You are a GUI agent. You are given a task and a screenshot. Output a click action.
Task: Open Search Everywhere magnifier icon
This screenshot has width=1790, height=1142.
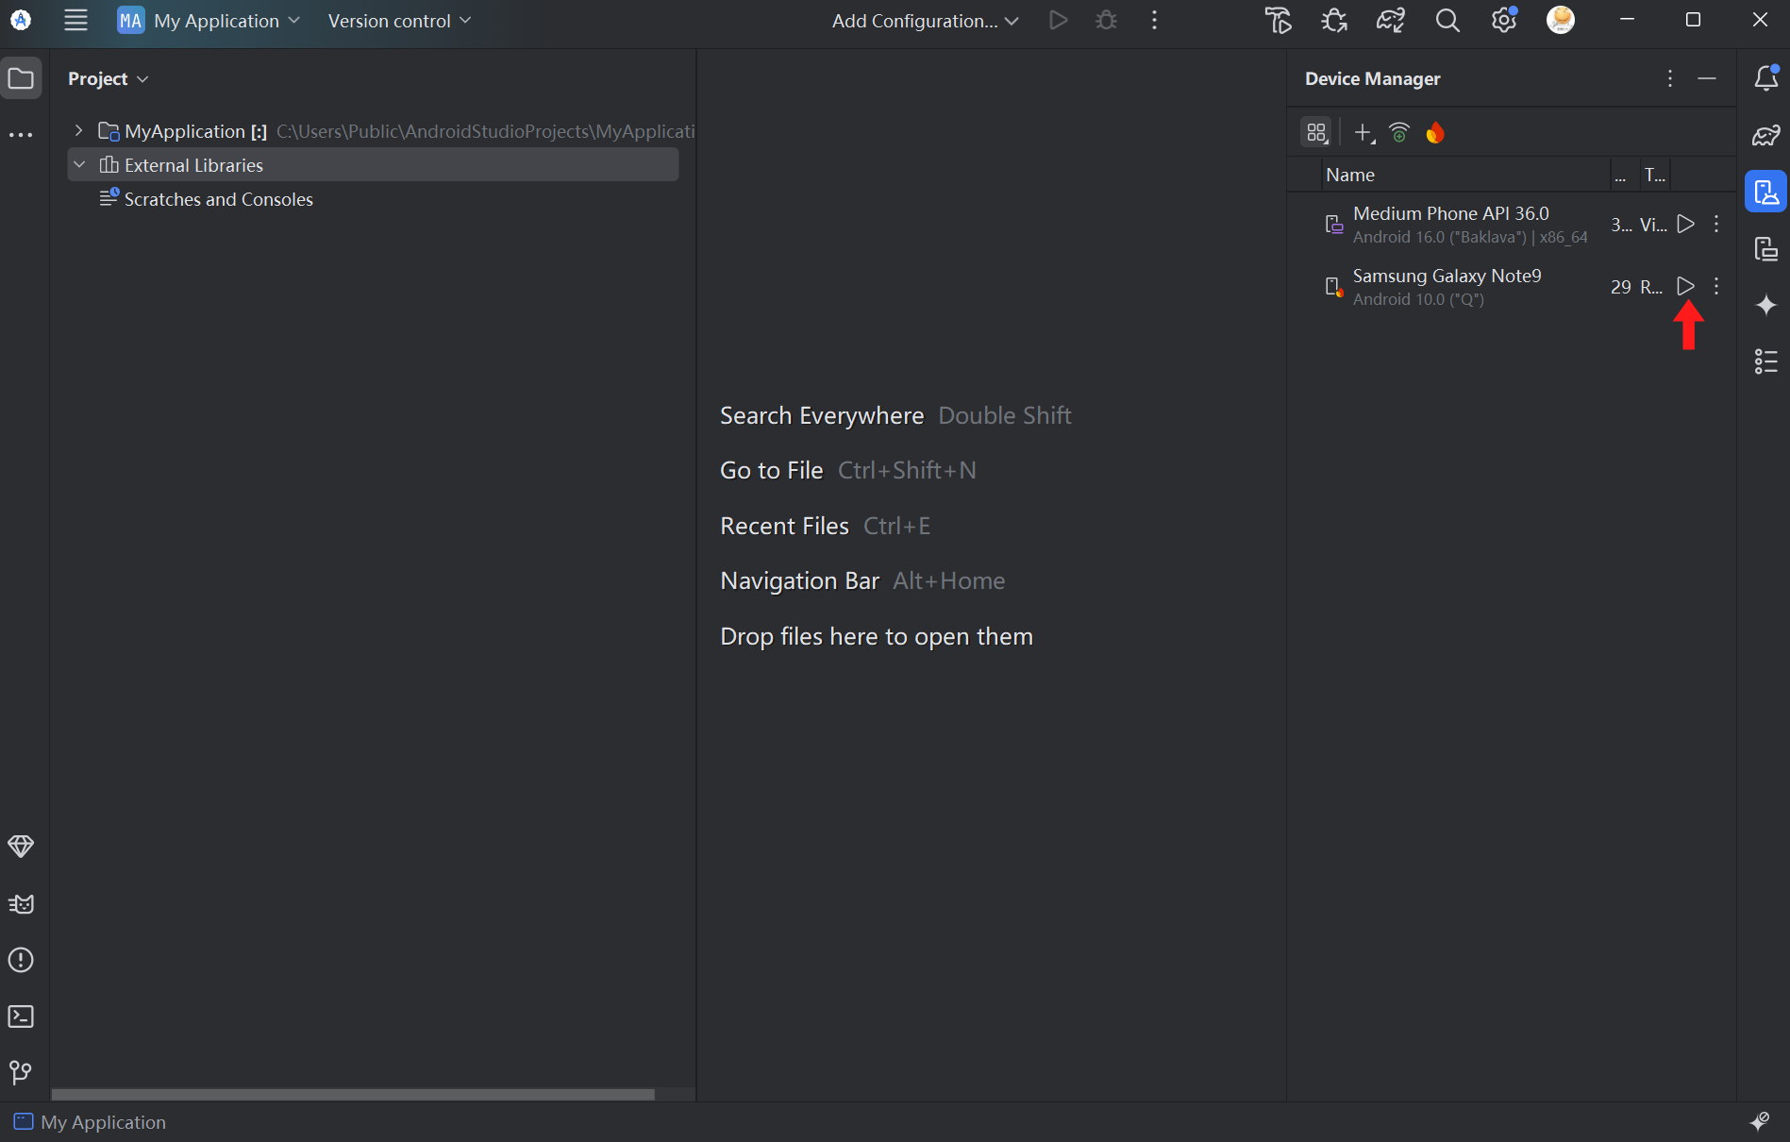(1447, 21)
